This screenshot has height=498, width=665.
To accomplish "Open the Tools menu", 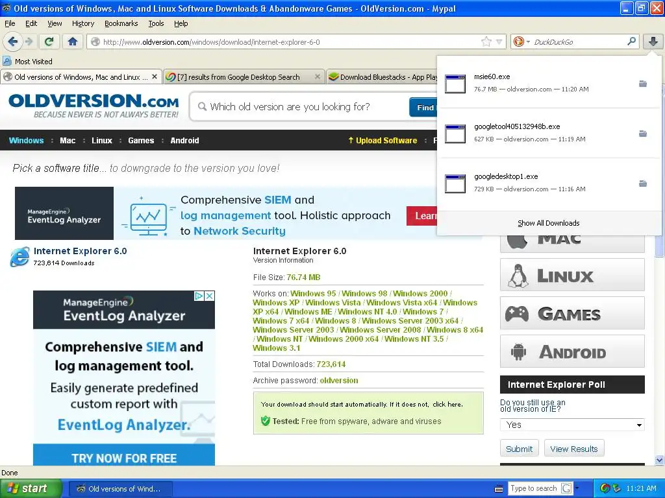I will coord(156,23).
